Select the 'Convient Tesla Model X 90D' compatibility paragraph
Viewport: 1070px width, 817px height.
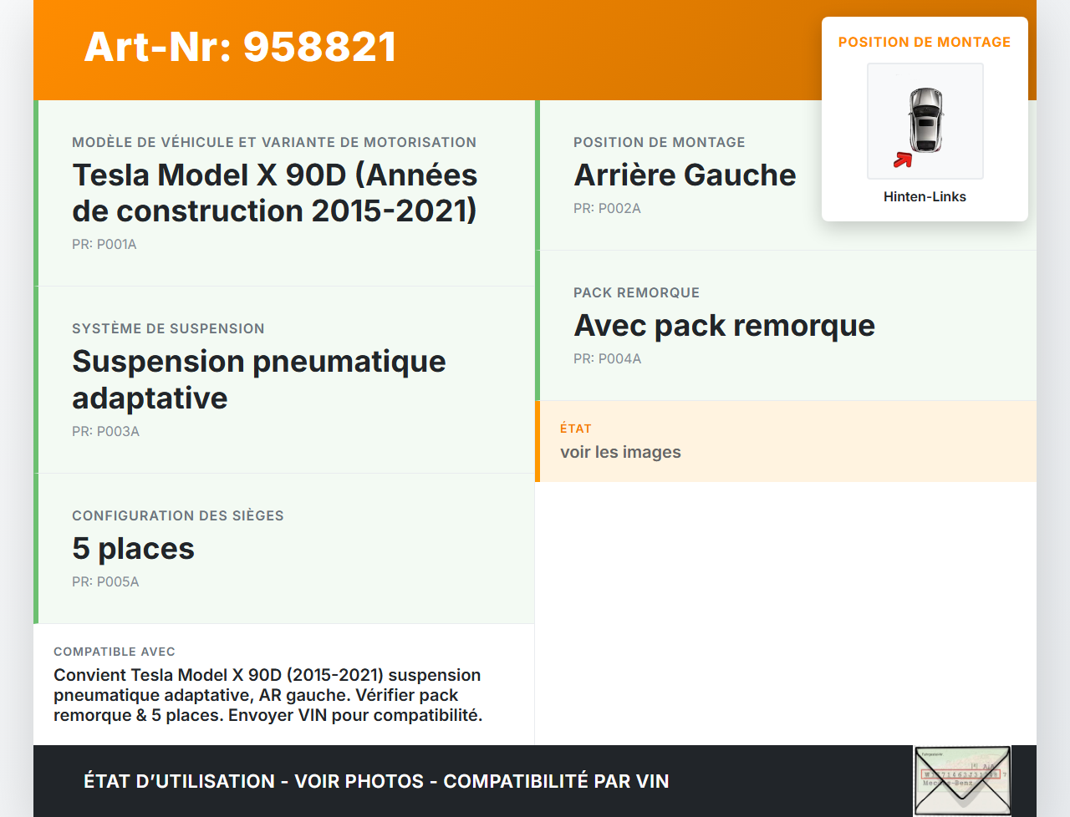click(x=268, y=695)
